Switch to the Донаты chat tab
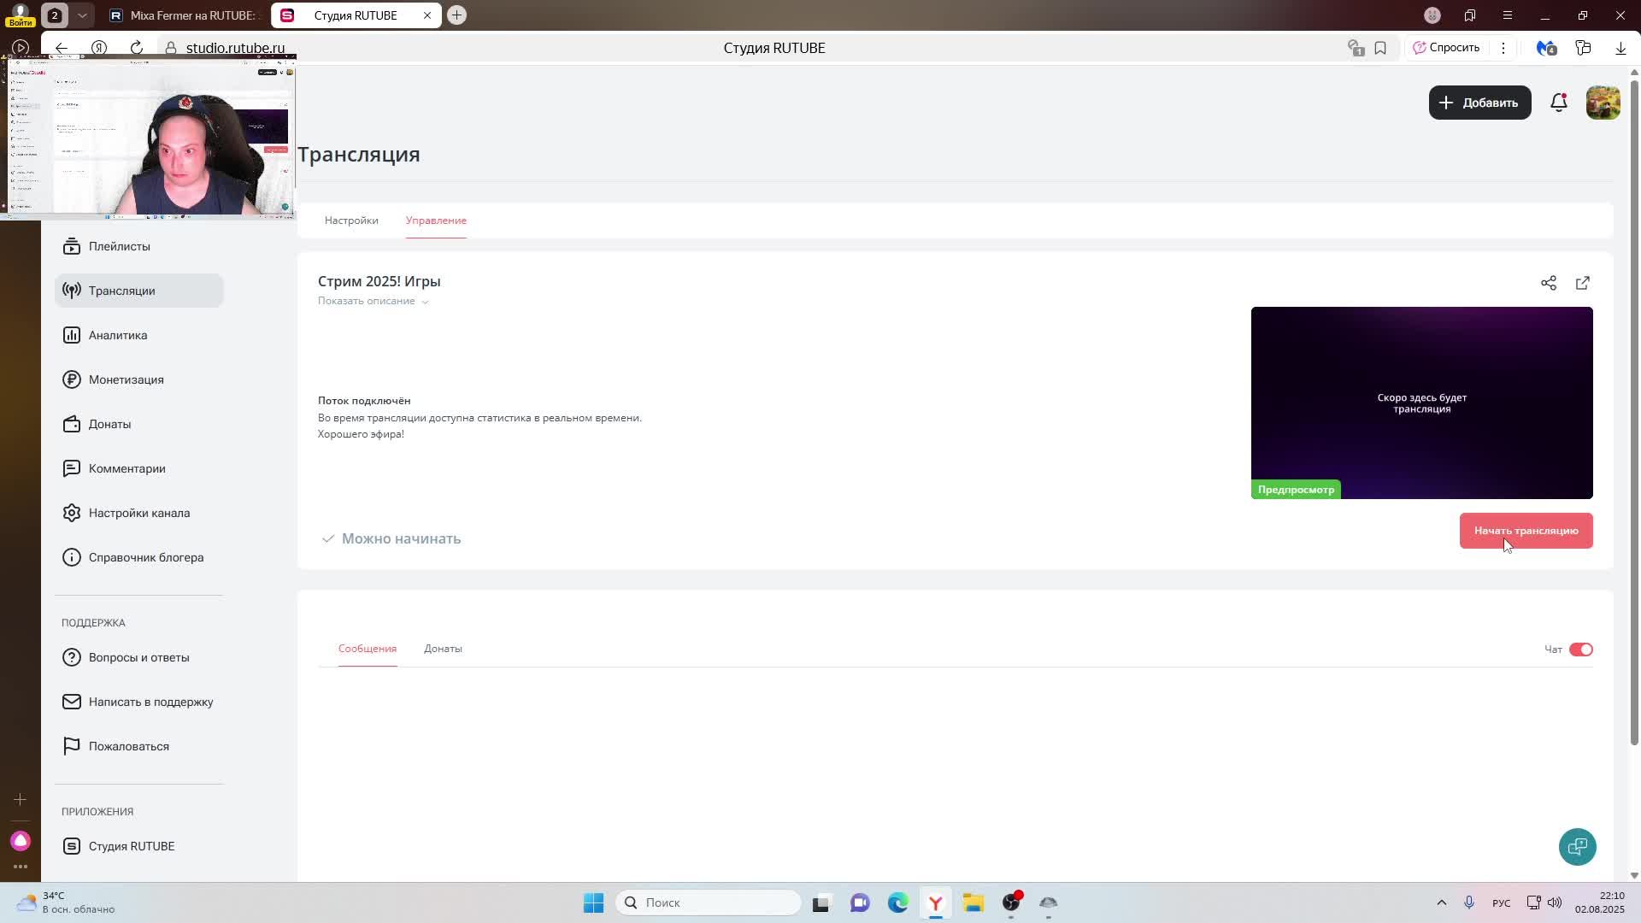This screenshot has height=923, width=1641. coord(443,649)
